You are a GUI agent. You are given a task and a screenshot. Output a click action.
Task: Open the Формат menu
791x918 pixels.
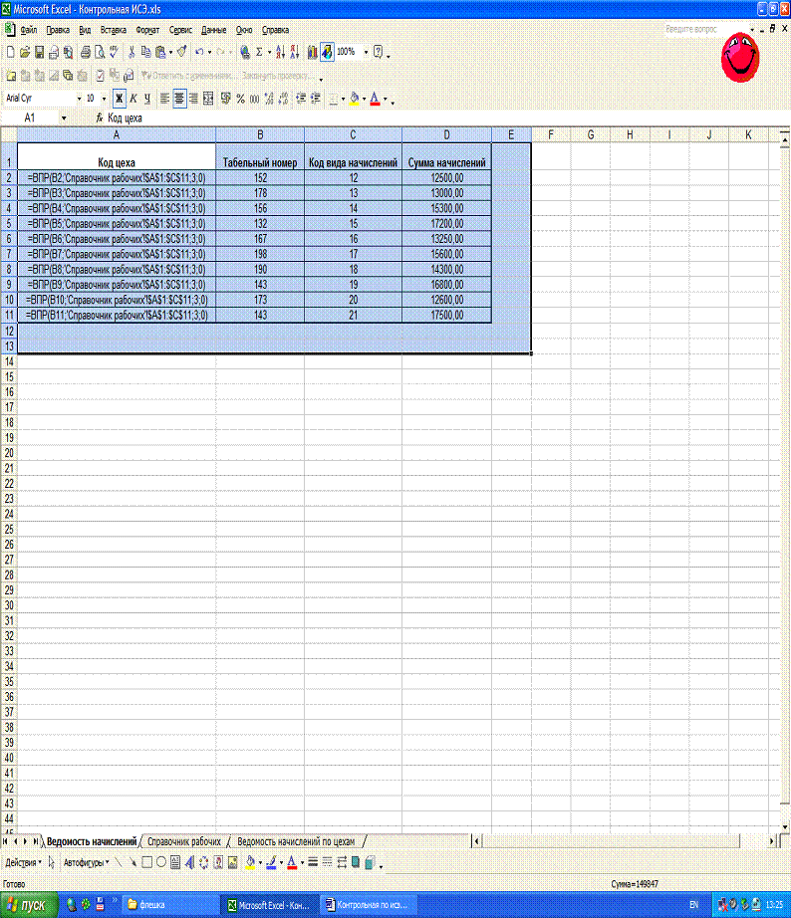pyautogui.click(x=147, y=30)
